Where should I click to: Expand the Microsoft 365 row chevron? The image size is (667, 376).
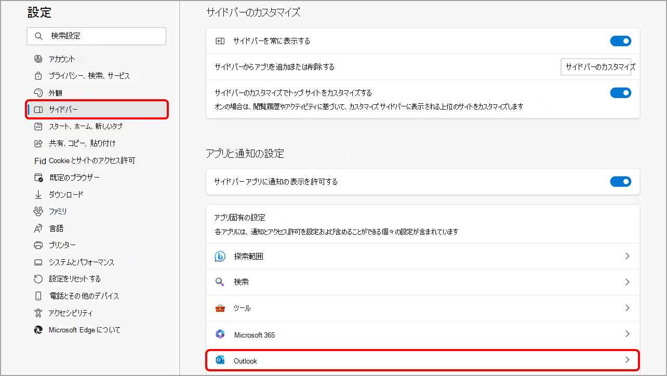coord(627,334)
